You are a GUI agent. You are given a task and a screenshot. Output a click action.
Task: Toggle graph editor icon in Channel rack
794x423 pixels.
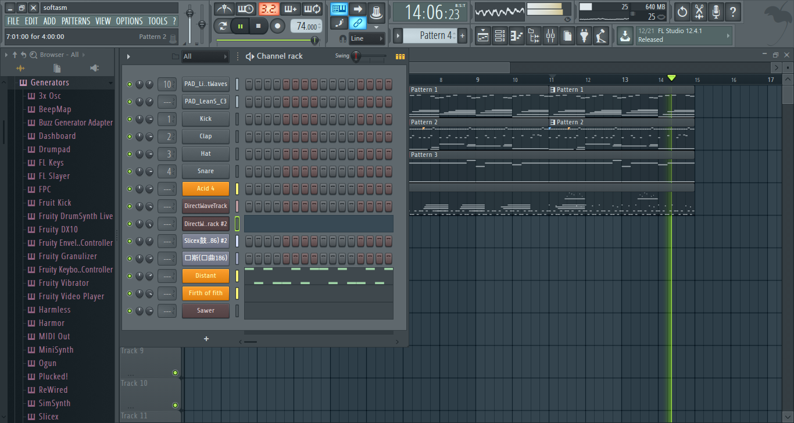[400, 56]
